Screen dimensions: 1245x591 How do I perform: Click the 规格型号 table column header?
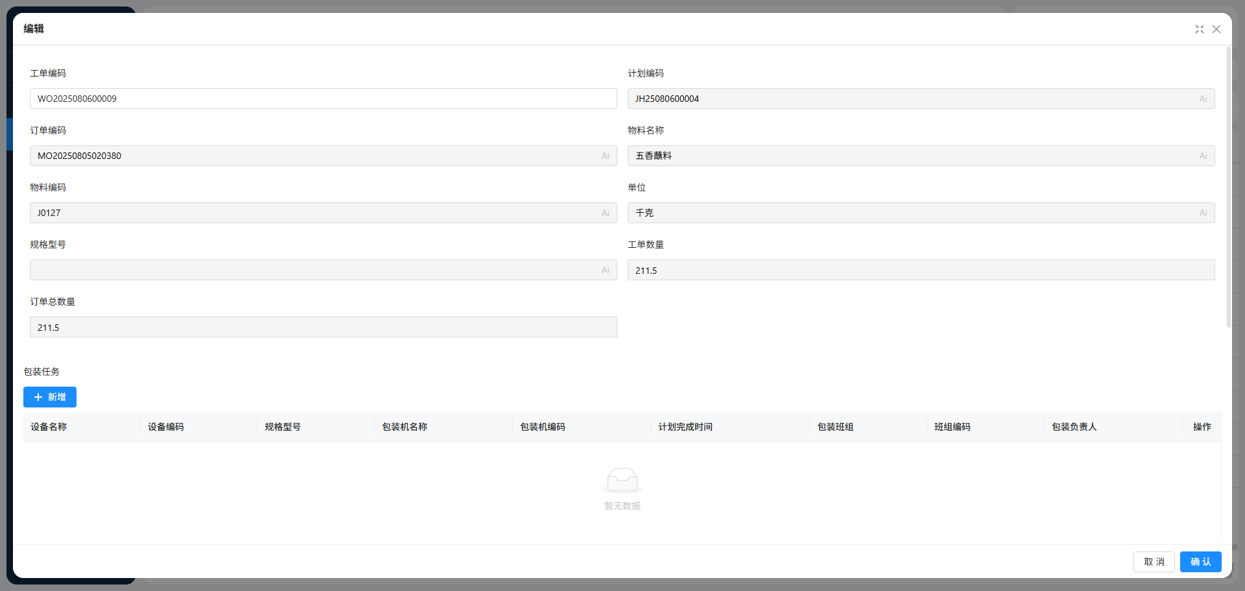click(316, 427)
